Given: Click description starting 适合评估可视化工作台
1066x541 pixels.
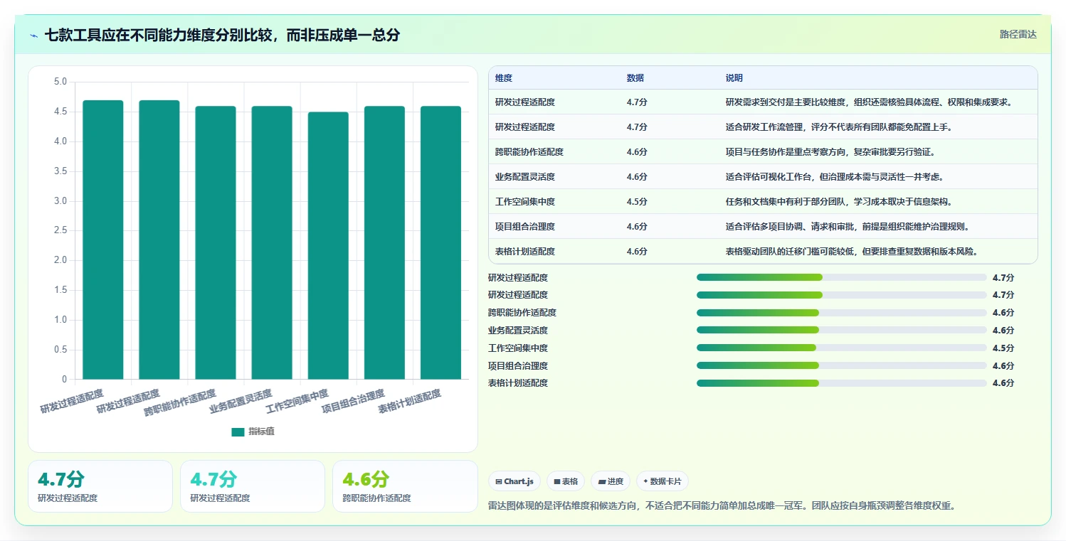Looking at the screenshot, I should (x=835, y=177).
